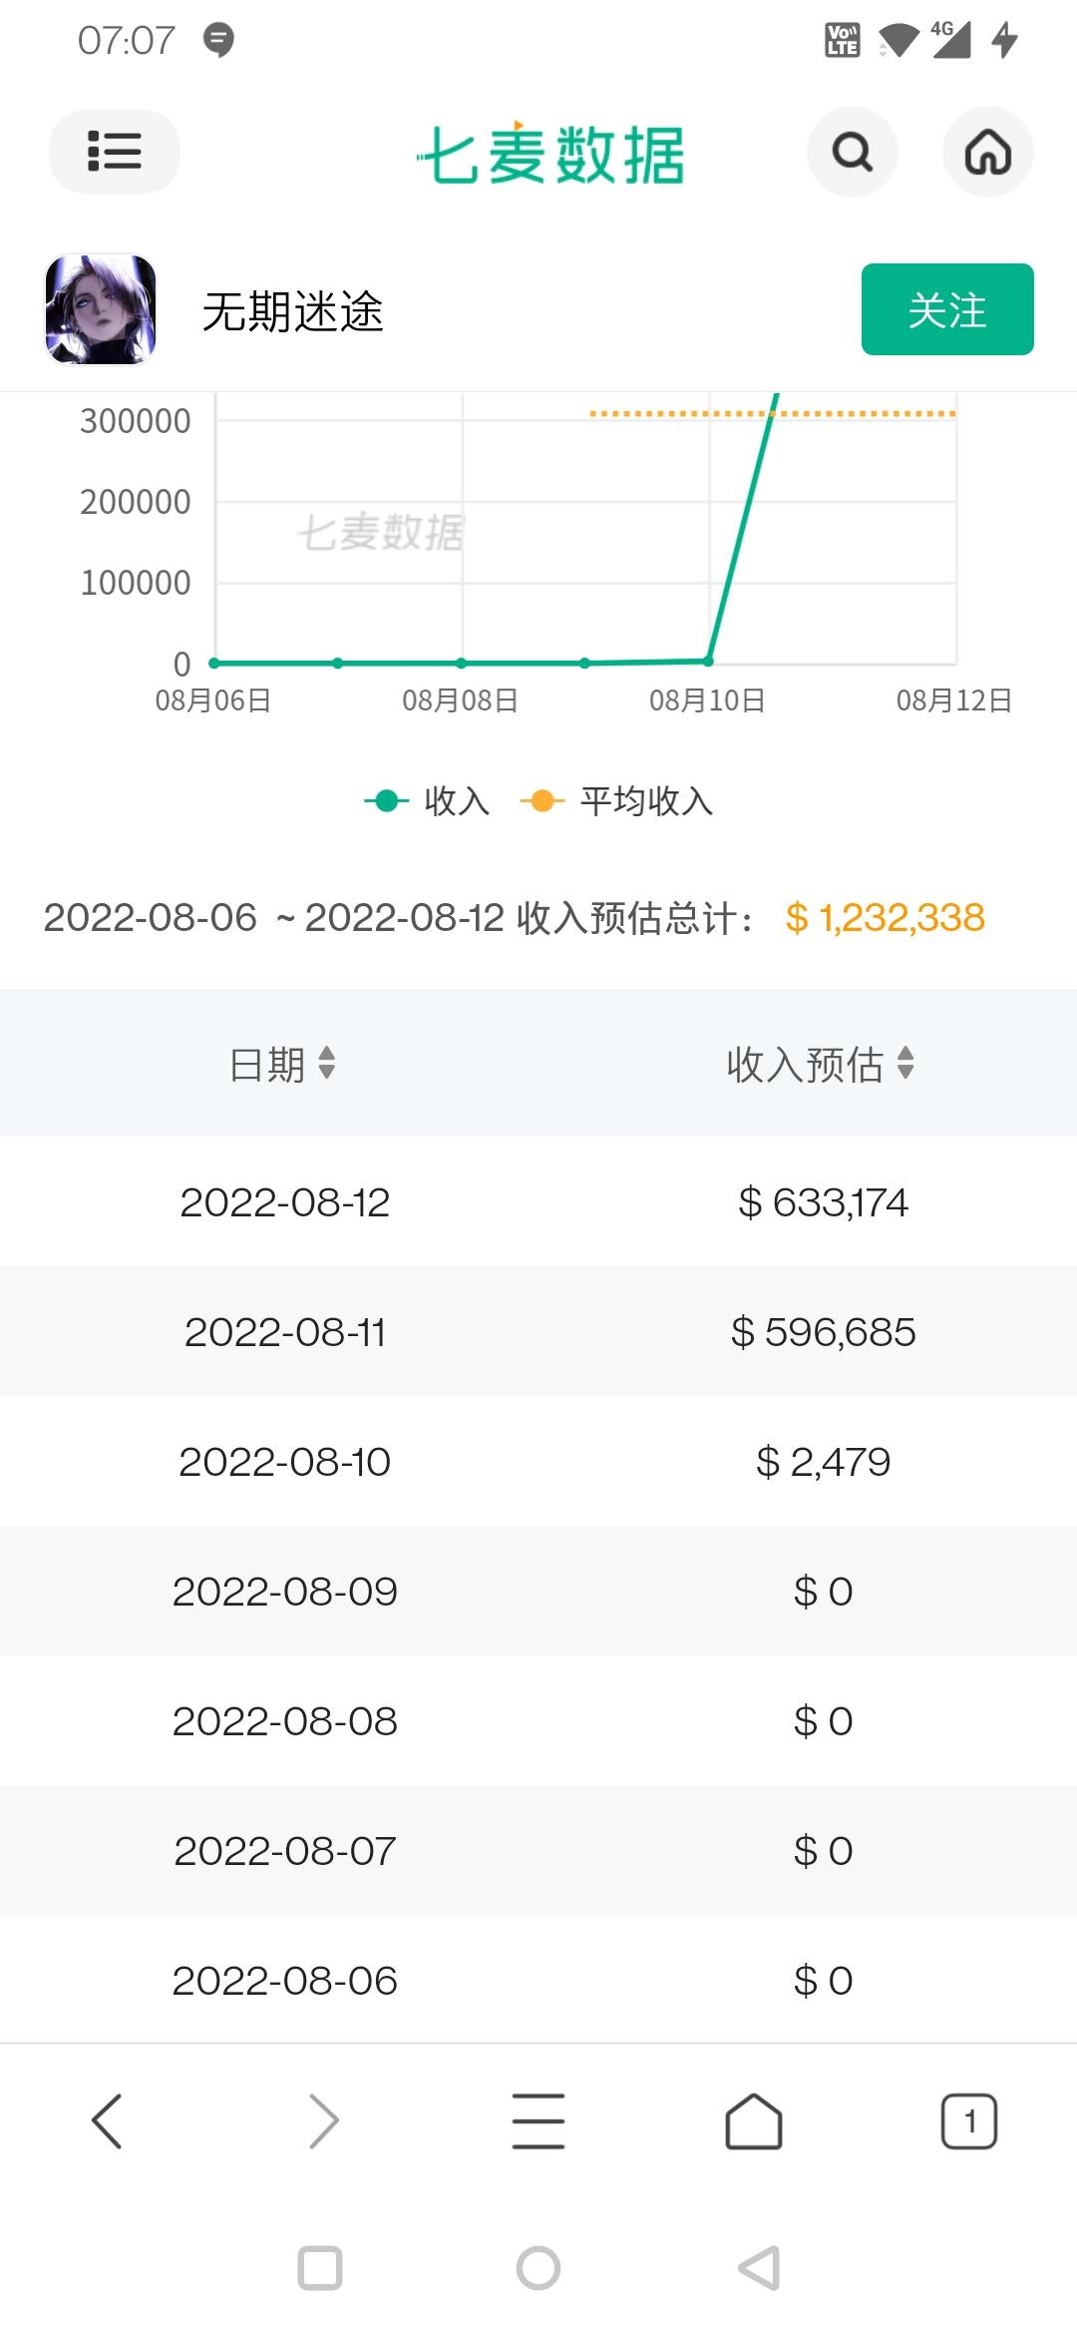Image resolution: width=1077 pixels, height=2335 pixels.
Task: Tap the browser forward arrow
Action: [323, 2120]
